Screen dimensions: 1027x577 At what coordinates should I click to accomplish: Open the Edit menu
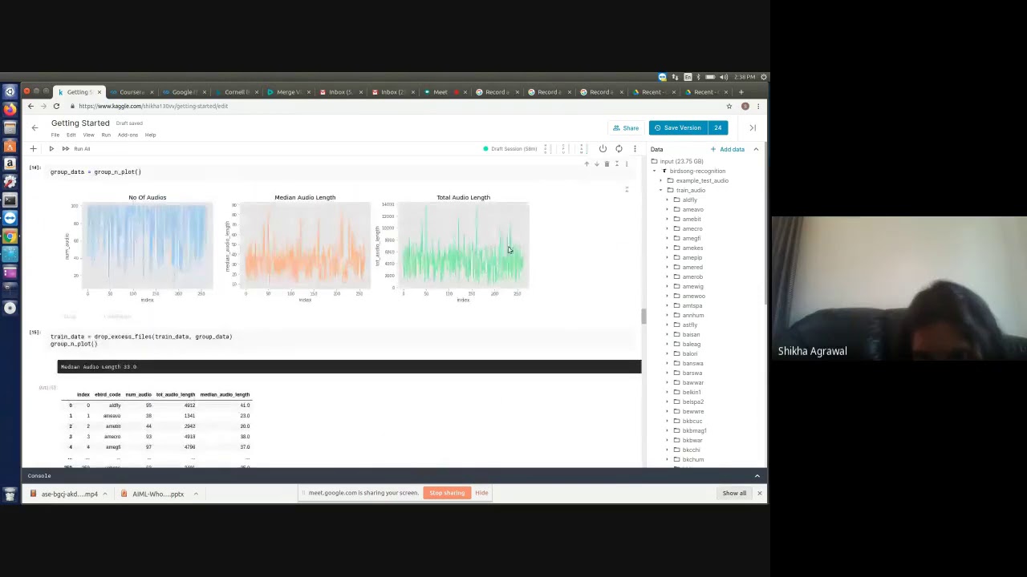point(71,135)
